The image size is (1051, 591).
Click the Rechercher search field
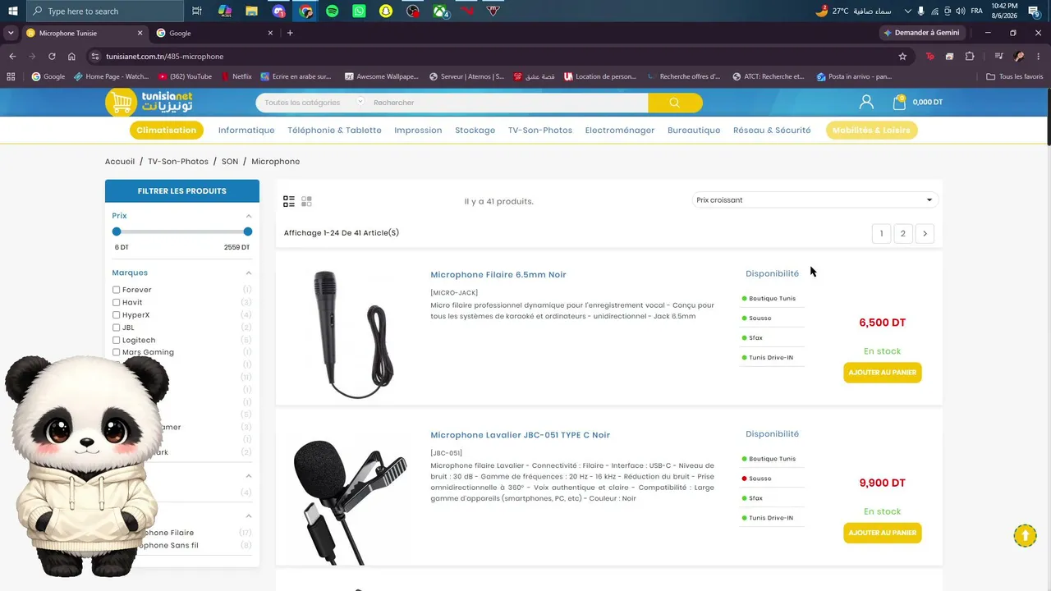(507, 103)
